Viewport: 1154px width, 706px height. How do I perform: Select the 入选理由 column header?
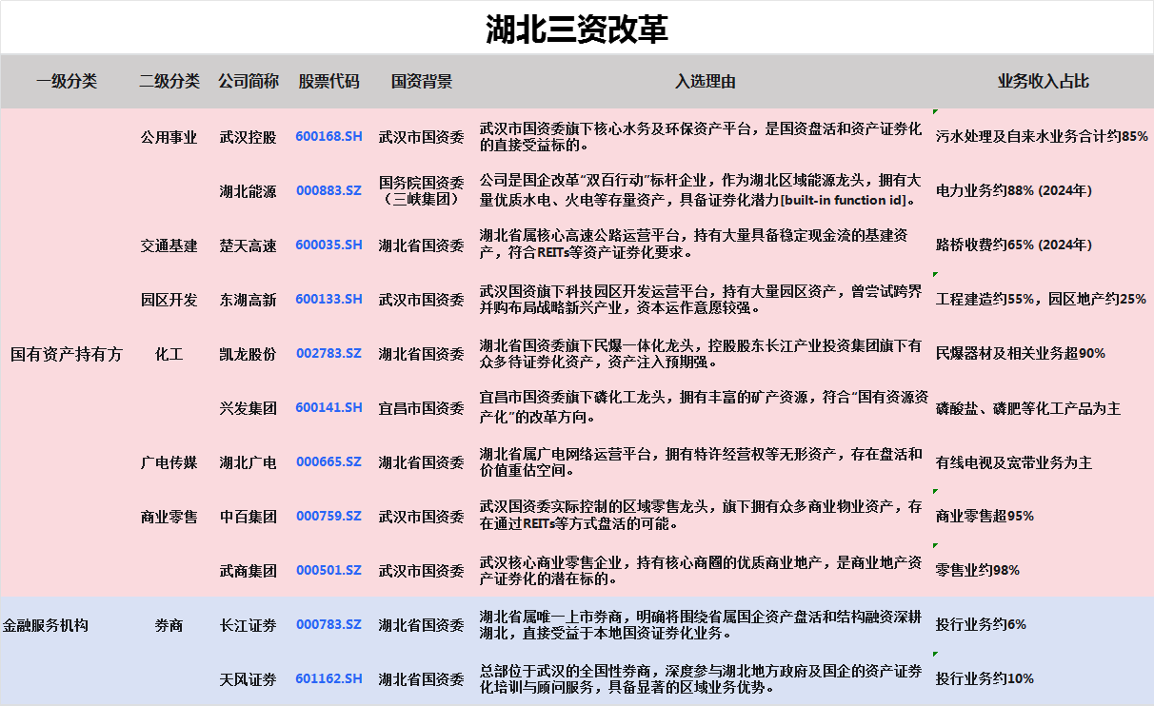coord(706,81)
